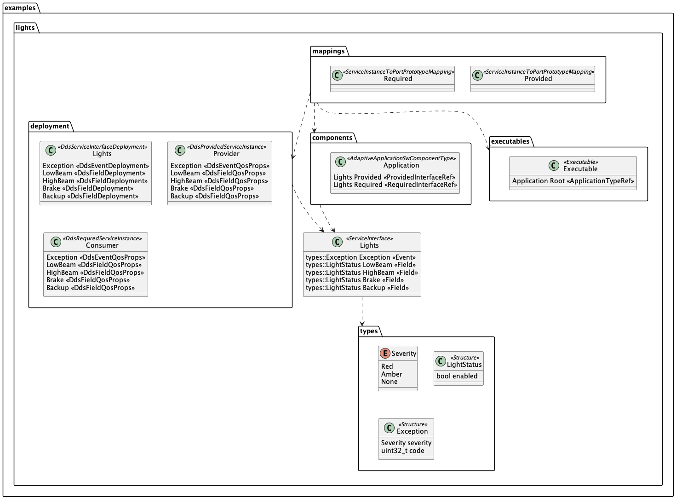Select the deployment package tab label
This screenshot has width=676, height=499.
click(50, 126)
